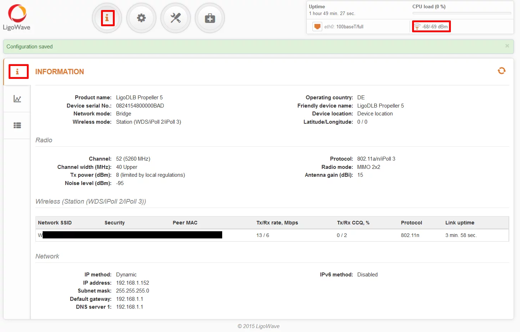Click the Tx/Rx CCQ, % column header
520x332 pixels.
(x=353, y=223)
